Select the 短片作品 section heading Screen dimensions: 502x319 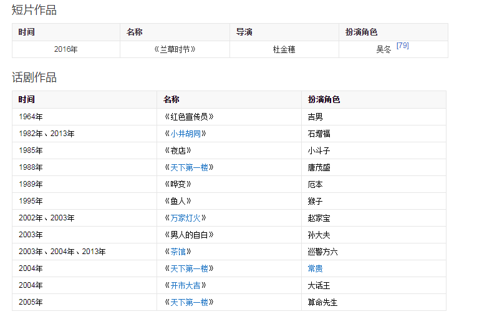point(34,10)
